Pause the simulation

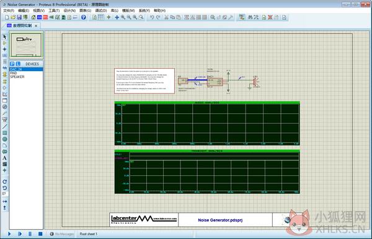[30, 234]
